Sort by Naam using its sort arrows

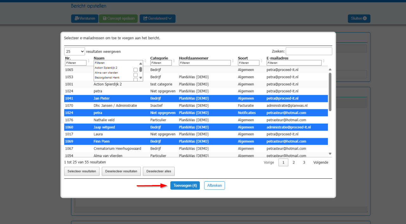(145, 61)
